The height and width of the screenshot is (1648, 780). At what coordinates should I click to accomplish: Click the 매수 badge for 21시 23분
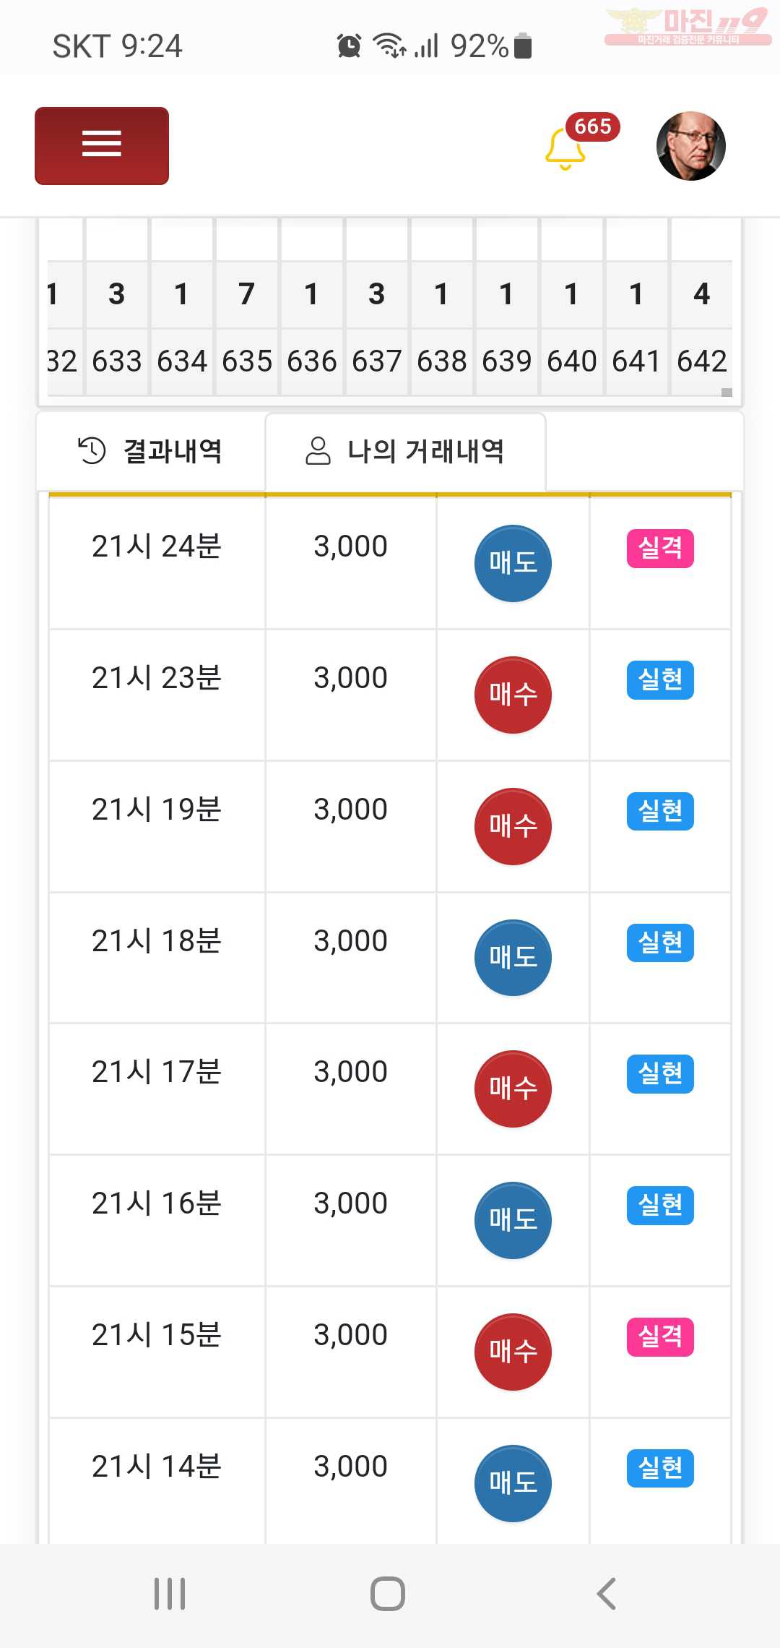[x=513, y=695]
